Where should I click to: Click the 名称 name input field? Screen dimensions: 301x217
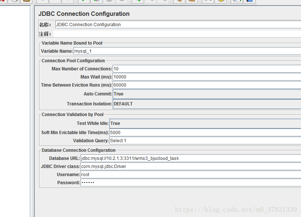178,25
